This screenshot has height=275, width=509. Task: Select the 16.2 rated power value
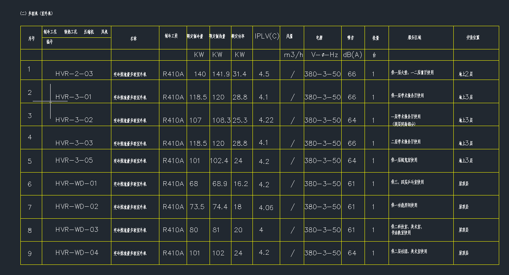pos(240,184)
